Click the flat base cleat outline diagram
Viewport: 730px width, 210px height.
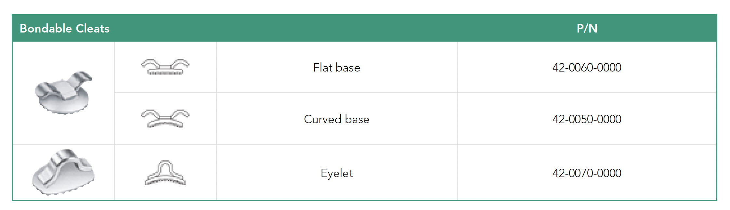(x=165, y=67)
